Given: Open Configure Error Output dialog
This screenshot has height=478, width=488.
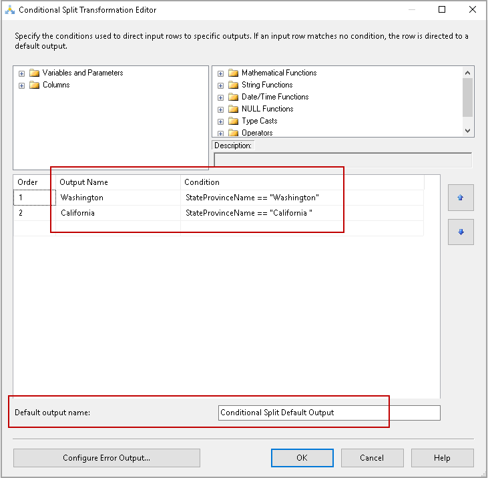Looking at the screenshot, I should click(106, 458).
